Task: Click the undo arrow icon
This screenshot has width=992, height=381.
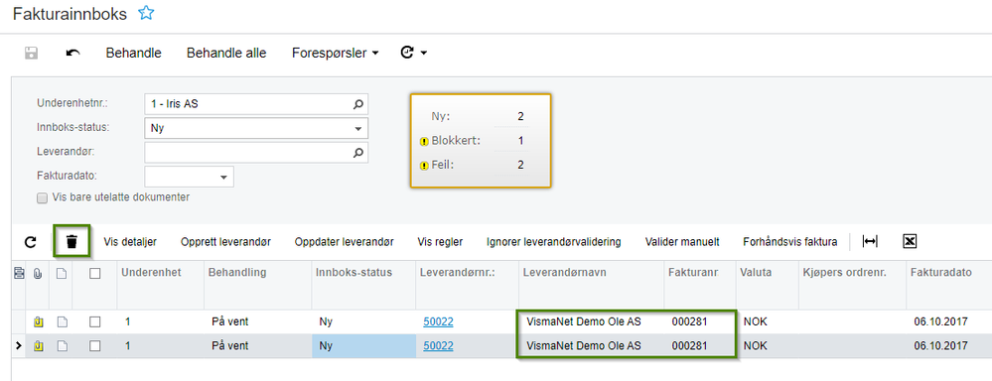Action: [72, 53]
